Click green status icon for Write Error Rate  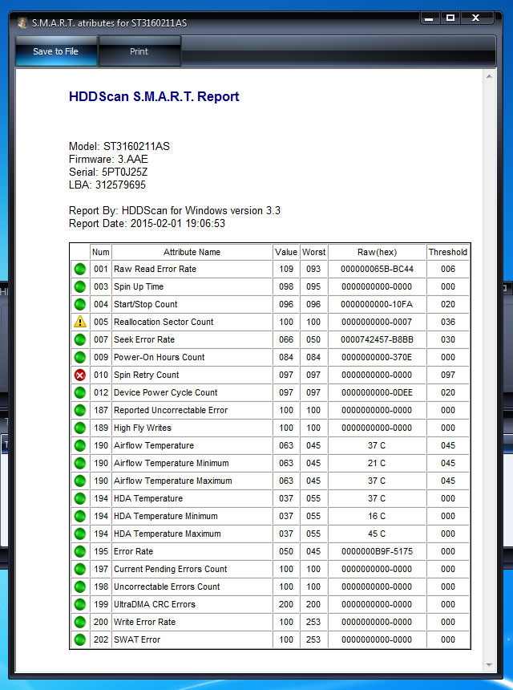point(80,622)
